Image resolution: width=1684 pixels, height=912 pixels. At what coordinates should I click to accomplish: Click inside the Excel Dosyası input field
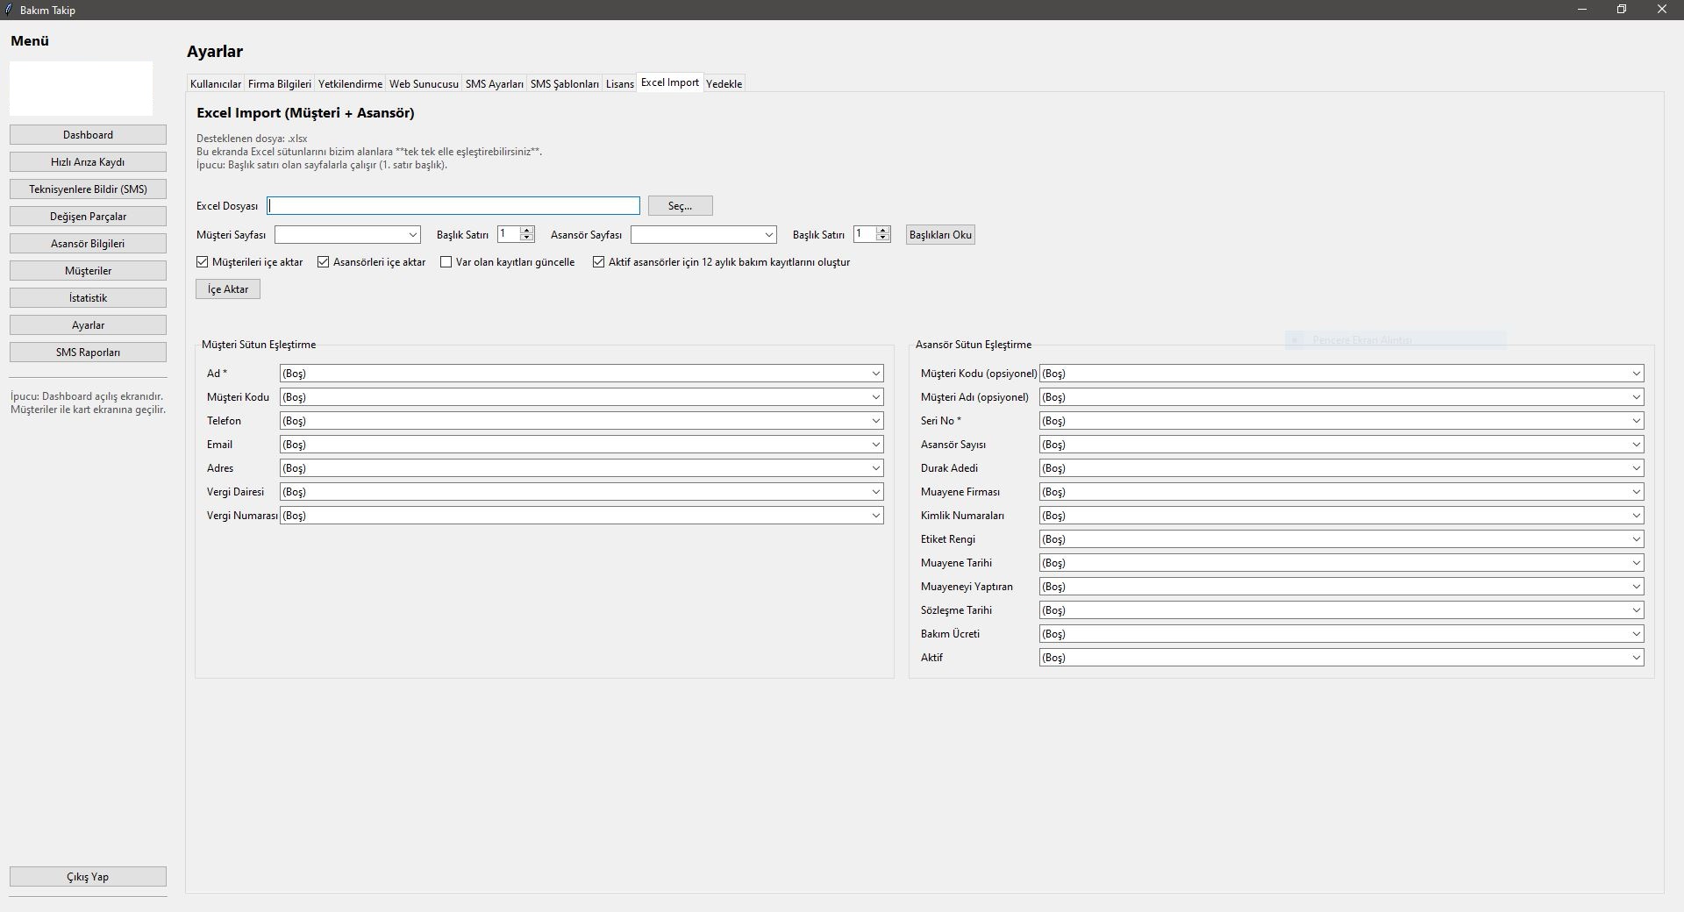coord(453,205)
